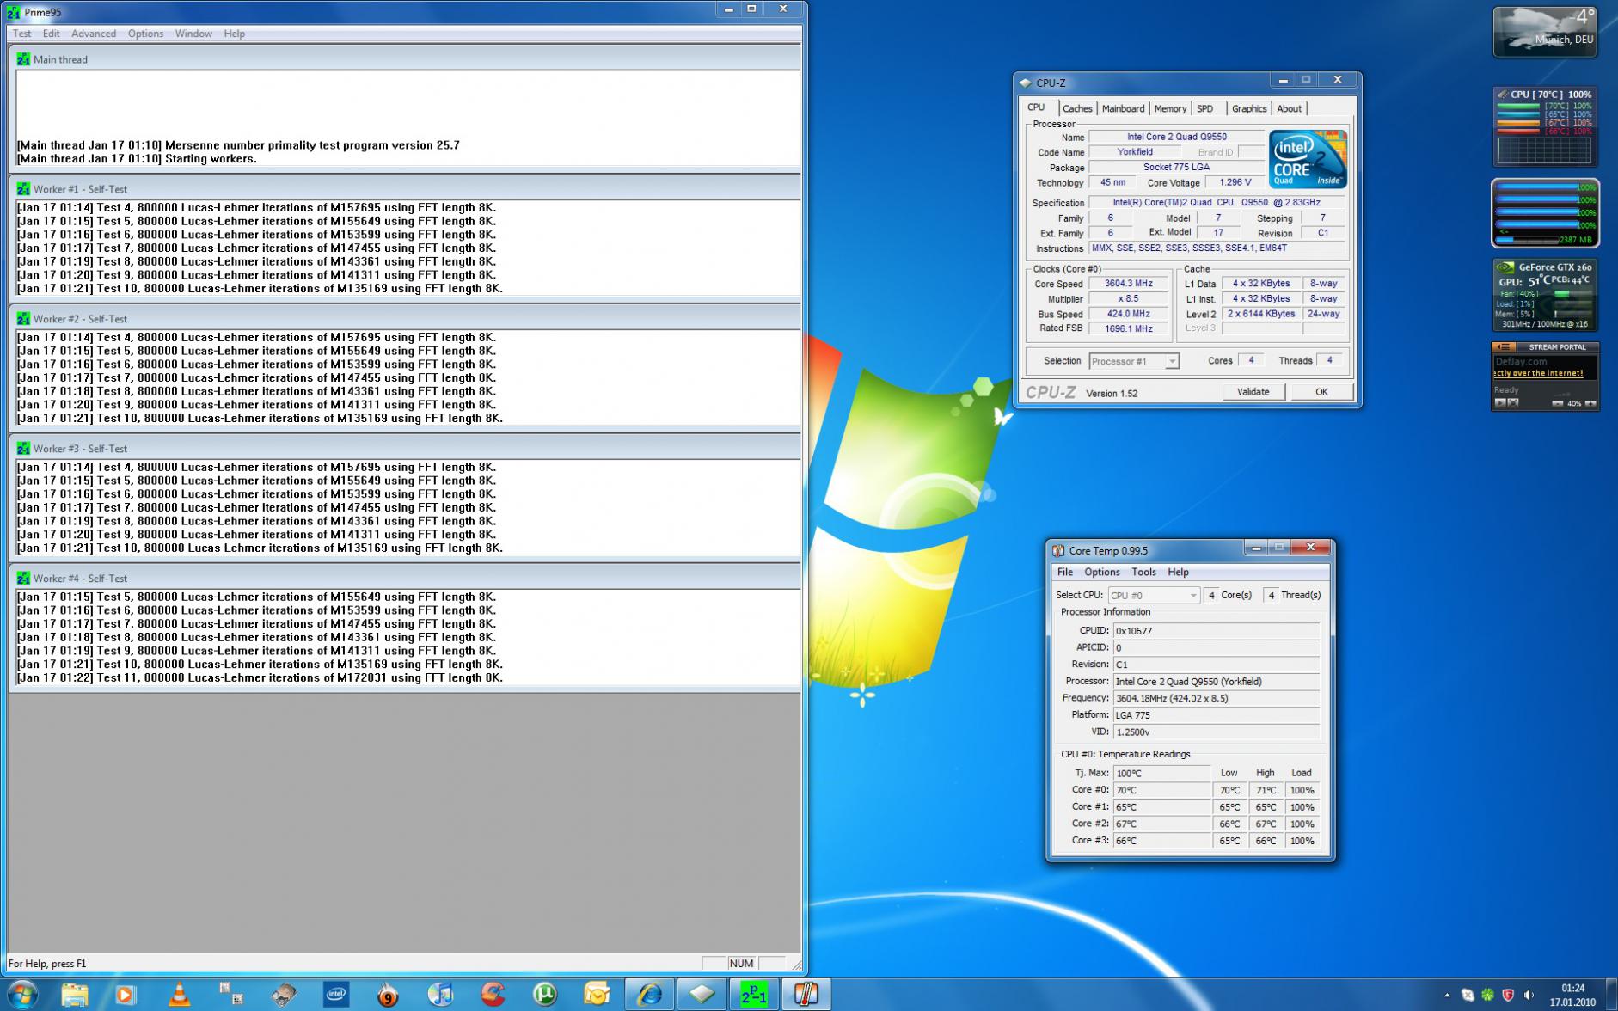Image resolution: width=1618 pixels, height=1011 pixels.
Task: Click OK in the CPU-Z window
Action: [x=1321, y=392]
